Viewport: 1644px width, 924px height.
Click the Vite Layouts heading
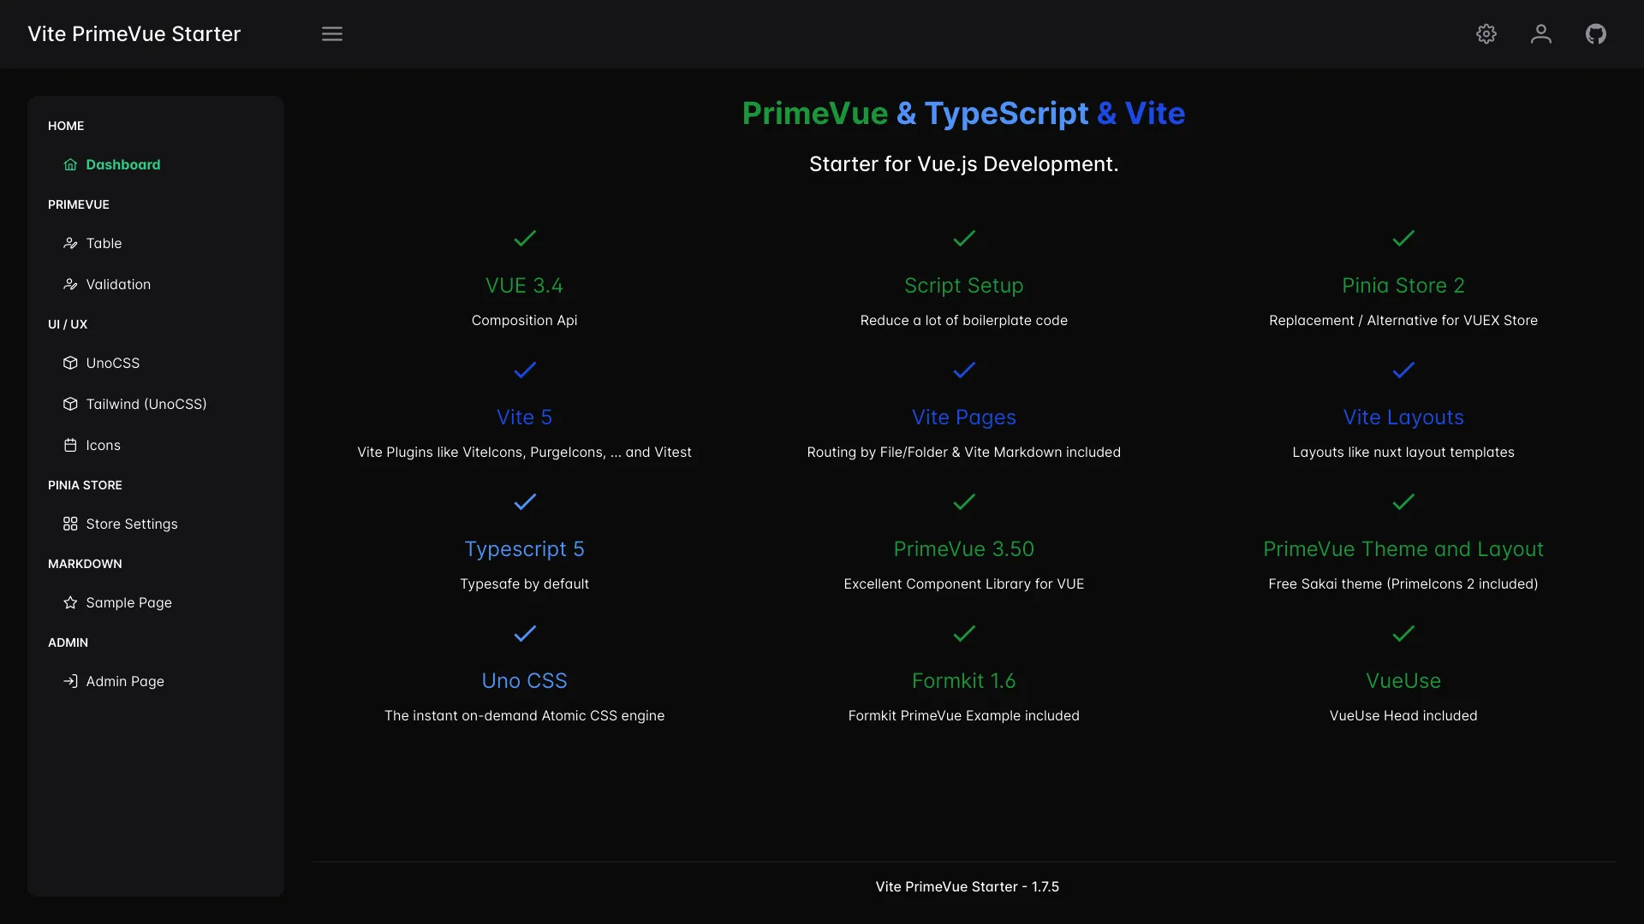(x=1403, y=418)
